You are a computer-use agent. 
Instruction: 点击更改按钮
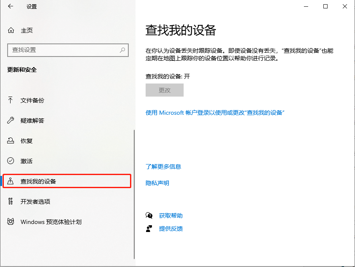pos(165,90)
